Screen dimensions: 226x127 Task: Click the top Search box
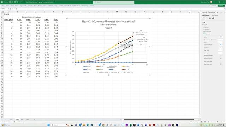point(114,2)
